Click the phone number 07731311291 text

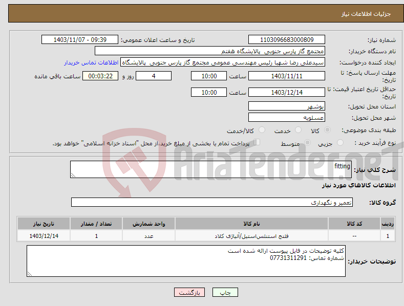coord(288,258)
